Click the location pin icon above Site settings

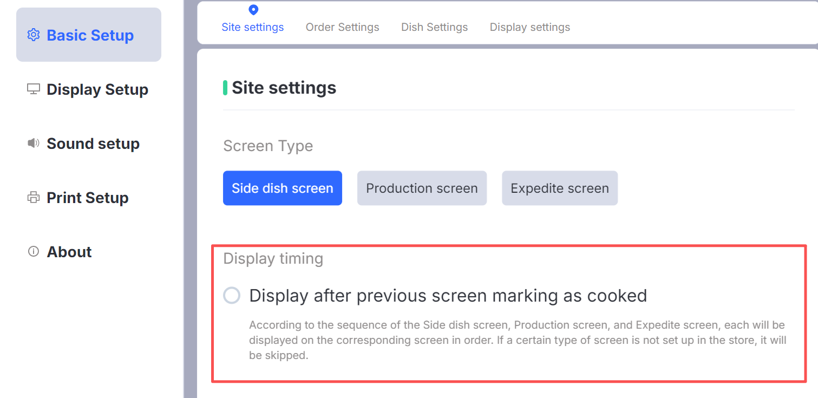tap(253, 10)
